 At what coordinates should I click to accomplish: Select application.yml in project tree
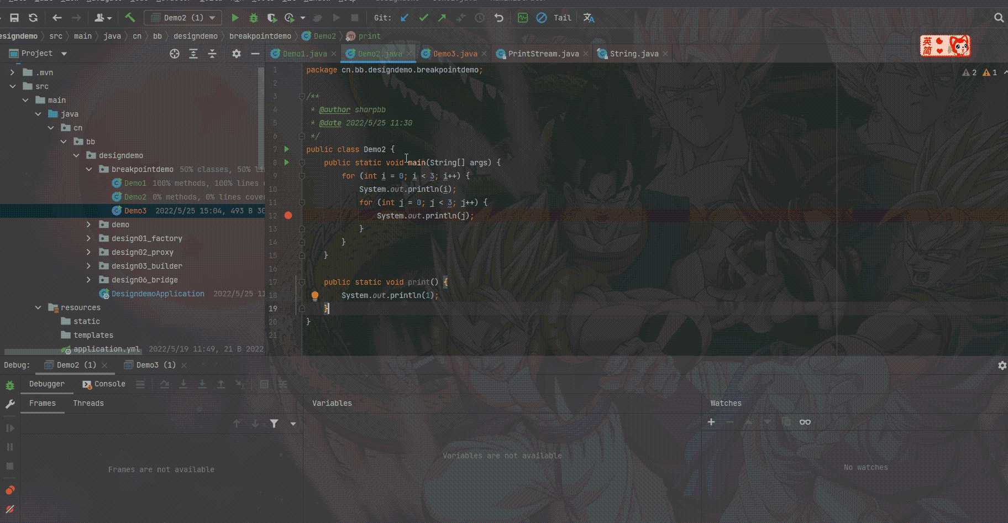coord(107,349)
